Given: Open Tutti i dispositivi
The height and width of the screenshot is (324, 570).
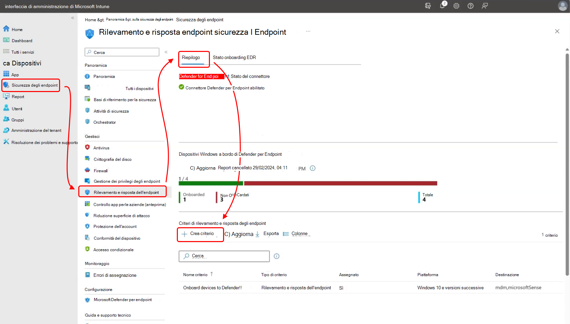Looking at the screenshot, I should (x=139, y=89).
